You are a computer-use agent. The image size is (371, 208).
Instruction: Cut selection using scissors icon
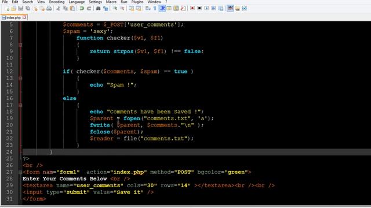(x=58, y=9)
